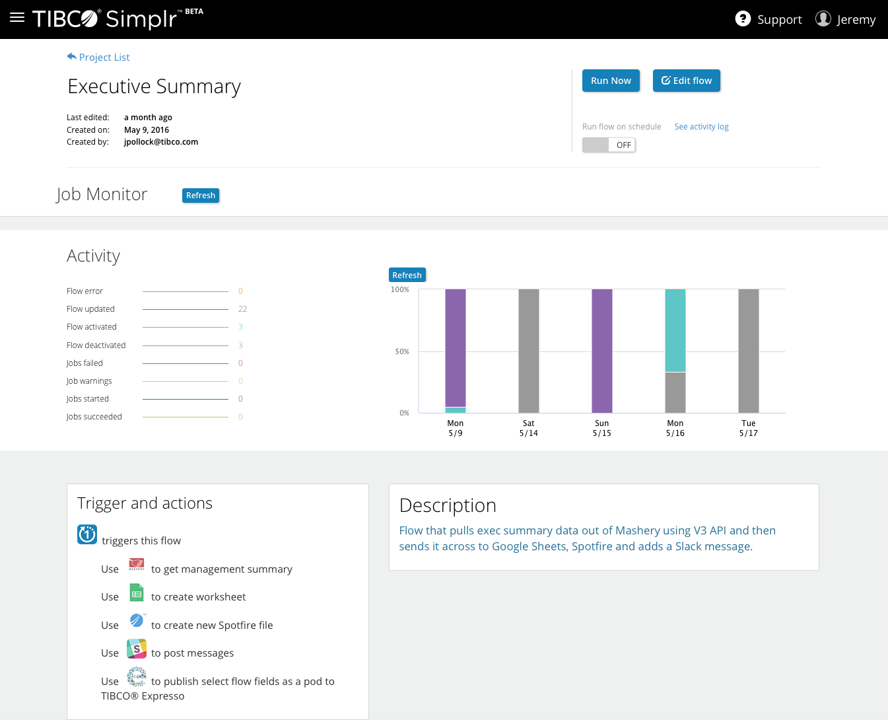Screen dimensions: 888x720
Task: Click the Expresso app icon
Action: (x=137, y=677)
